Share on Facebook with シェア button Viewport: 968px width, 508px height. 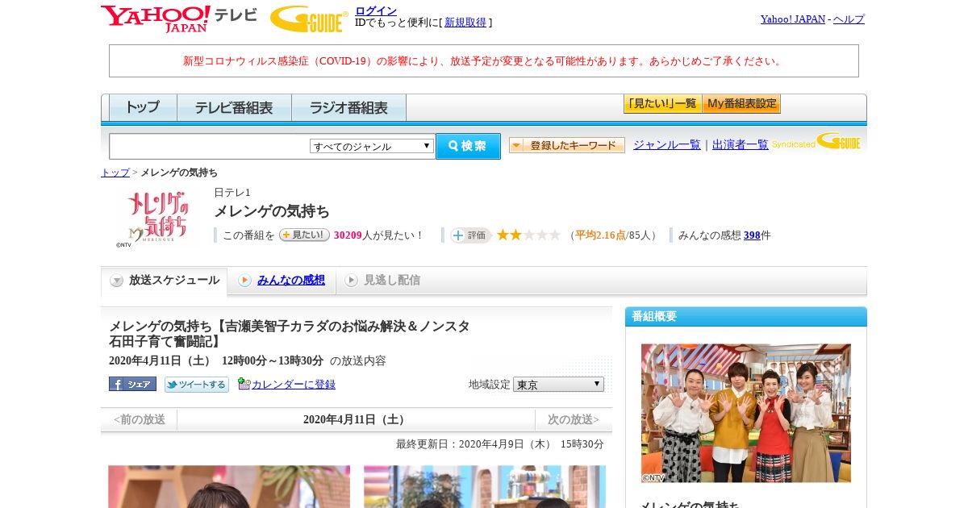[x=132, y=385]
